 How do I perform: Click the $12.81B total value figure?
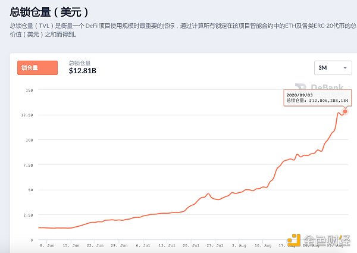point(82,71)
